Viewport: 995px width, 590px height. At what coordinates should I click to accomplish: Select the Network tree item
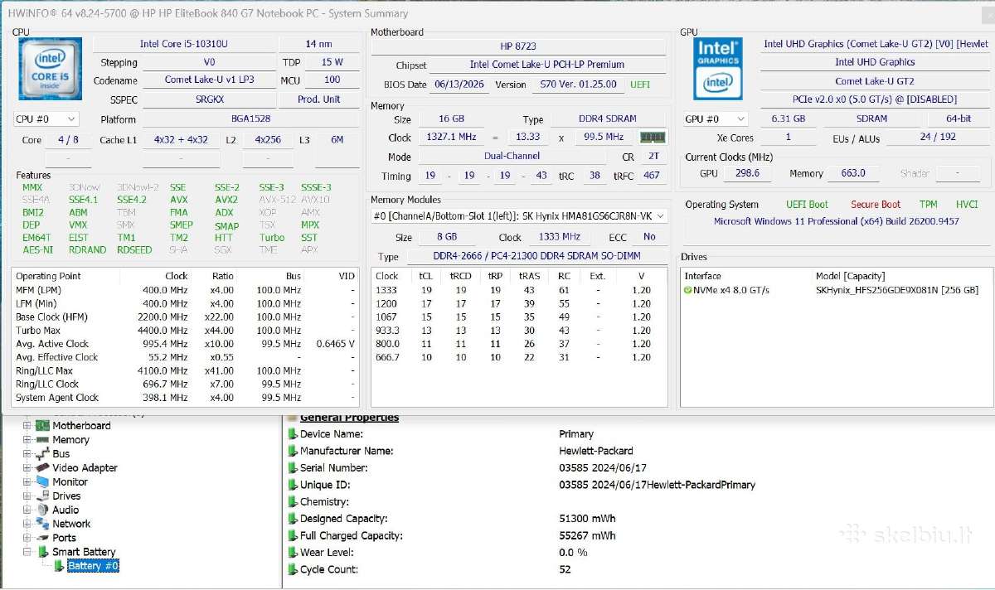pyautogui.click(x=72, y=524)
